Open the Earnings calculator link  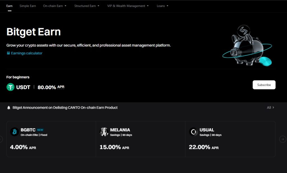tap(27, 52)
